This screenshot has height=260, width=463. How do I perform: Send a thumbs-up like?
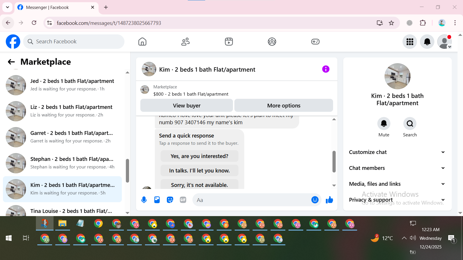pos(329,200)
